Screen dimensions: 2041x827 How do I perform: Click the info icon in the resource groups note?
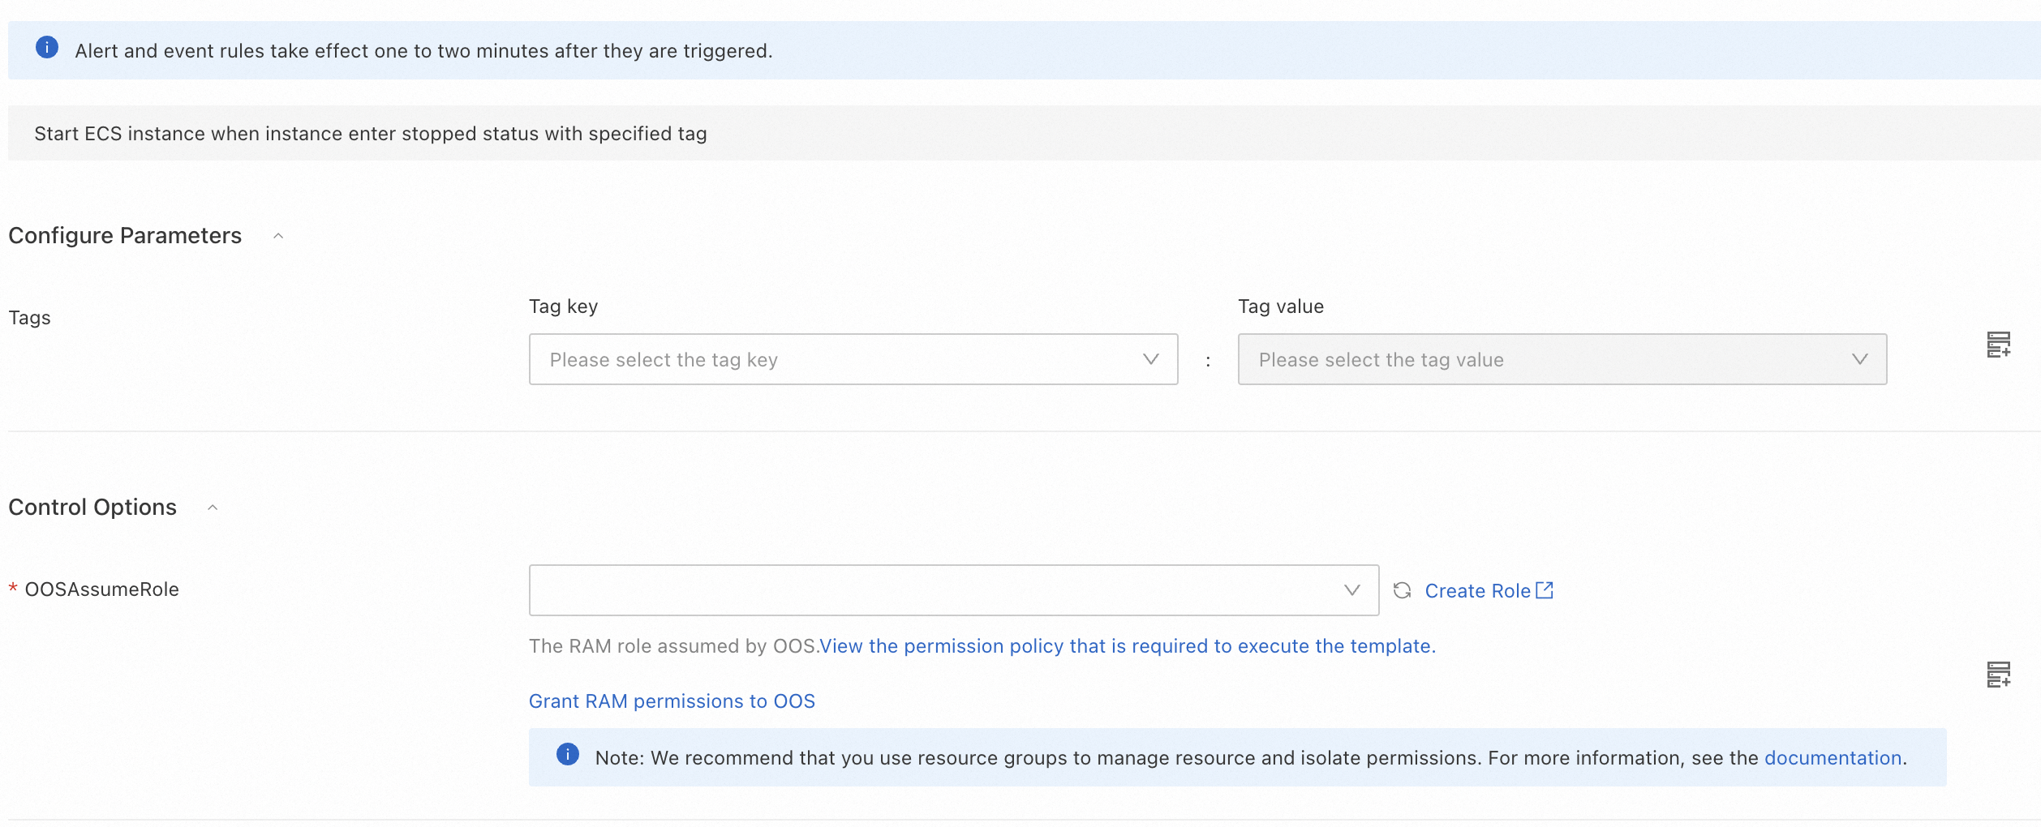click(x=568, y=755)
